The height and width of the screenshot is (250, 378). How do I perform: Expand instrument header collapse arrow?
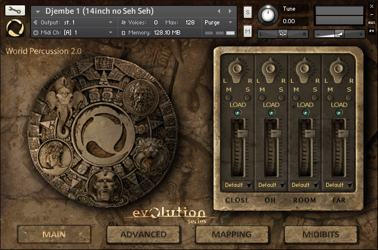coord(38,11)
